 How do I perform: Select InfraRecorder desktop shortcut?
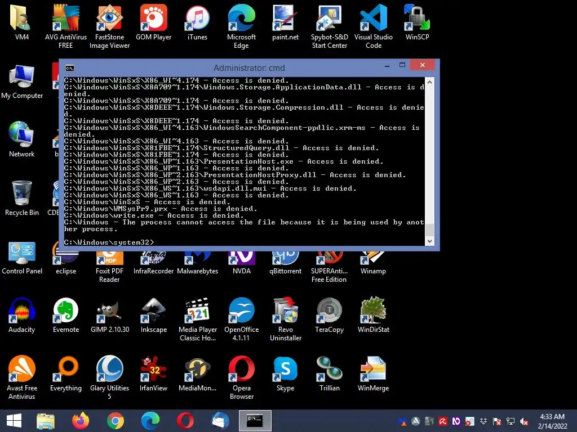[x=153, y=264]
